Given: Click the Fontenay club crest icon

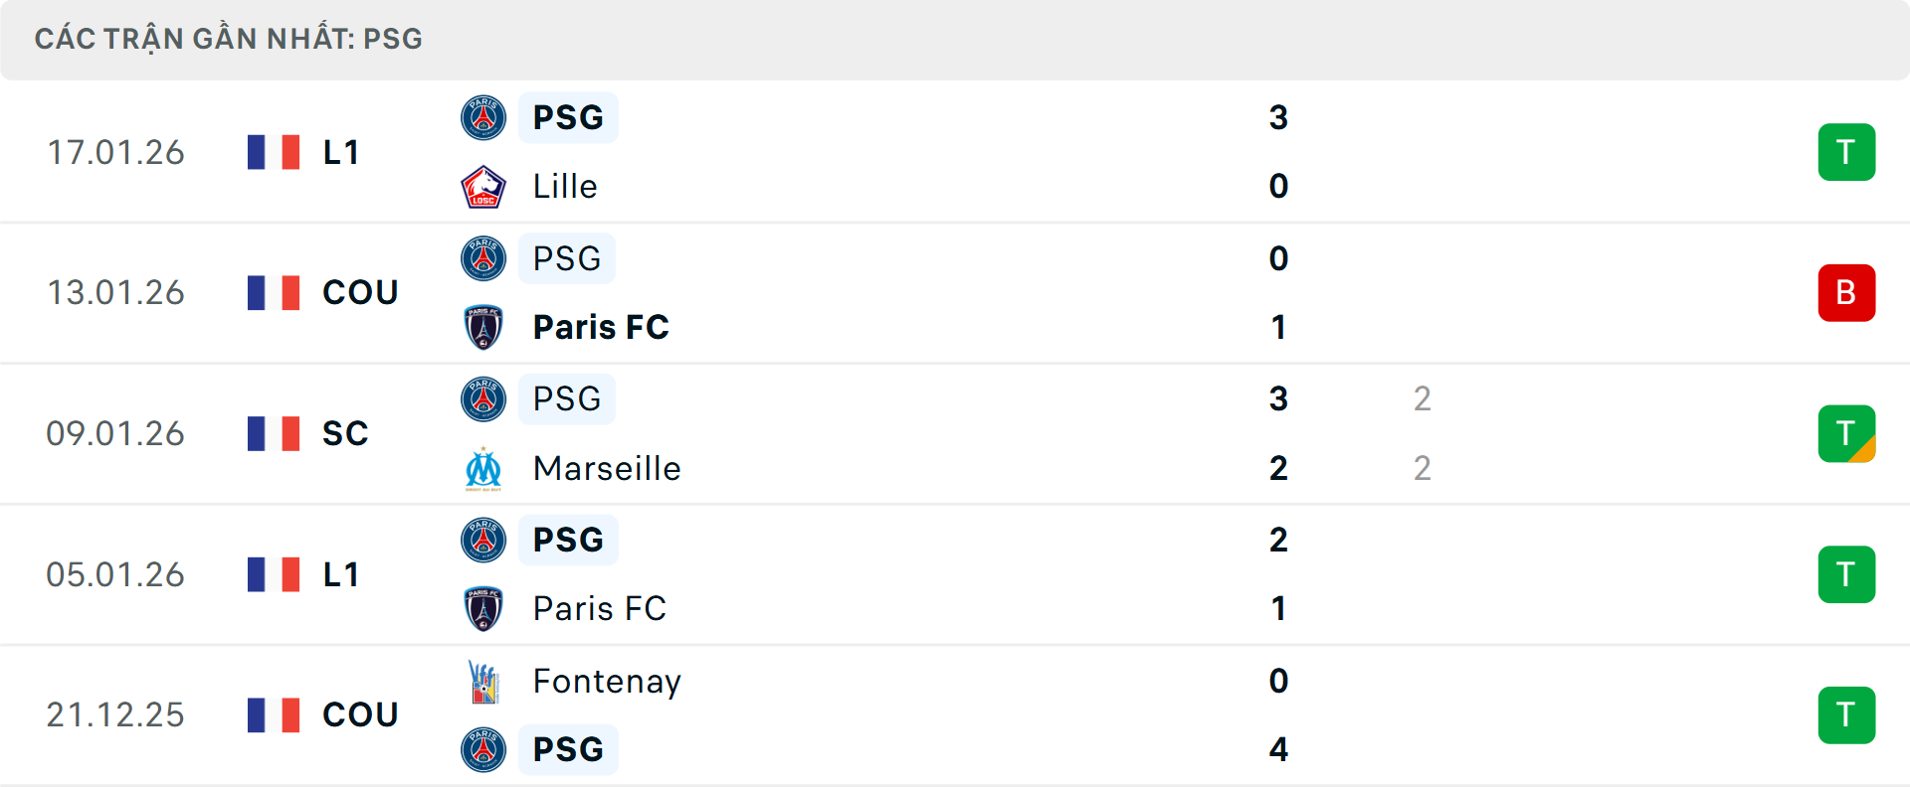Looking at the screenshot, I should click(483, 682).
